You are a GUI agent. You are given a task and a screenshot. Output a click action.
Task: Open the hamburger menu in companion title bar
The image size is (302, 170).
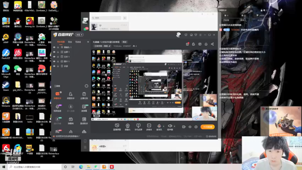[x=200, y=35]
